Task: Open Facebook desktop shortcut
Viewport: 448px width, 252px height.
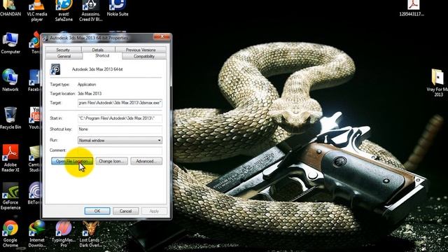Action: click(x=34, y=80)
